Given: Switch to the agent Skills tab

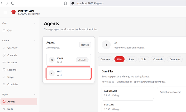Looking at the screenshot, I should click(x=144, y=59).
